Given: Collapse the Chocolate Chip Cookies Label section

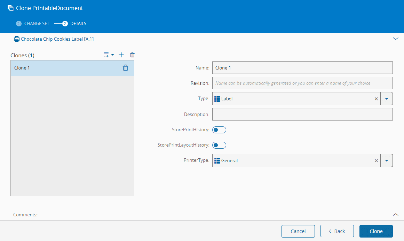Looking at the screenshot, I should pos(395,39).
